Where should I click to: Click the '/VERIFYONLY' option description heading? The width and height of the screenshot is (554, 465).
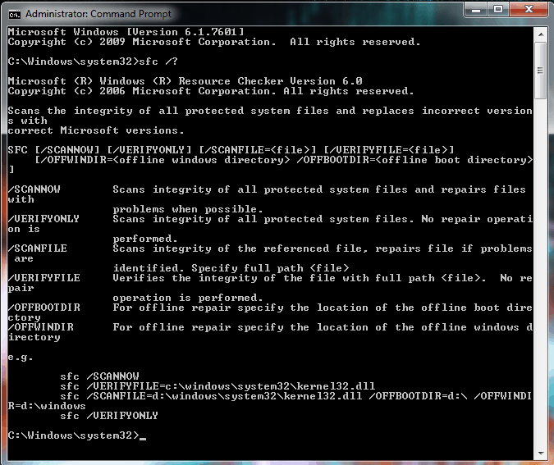point(43,219)
